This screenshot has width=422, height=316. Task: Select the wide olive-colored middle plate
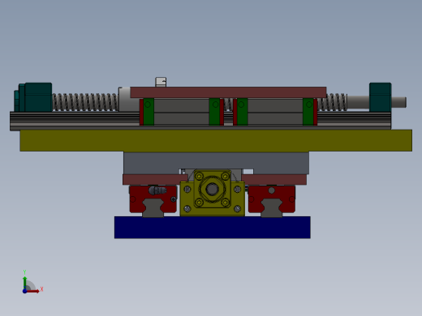(x=216, y=140)
